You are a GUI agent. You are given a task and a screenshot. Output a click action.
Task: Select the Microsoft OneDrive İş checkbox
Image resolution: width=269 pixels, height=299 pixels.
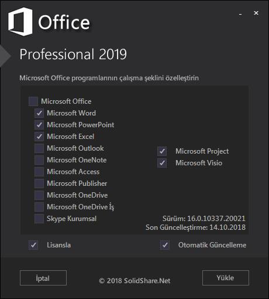39,207
